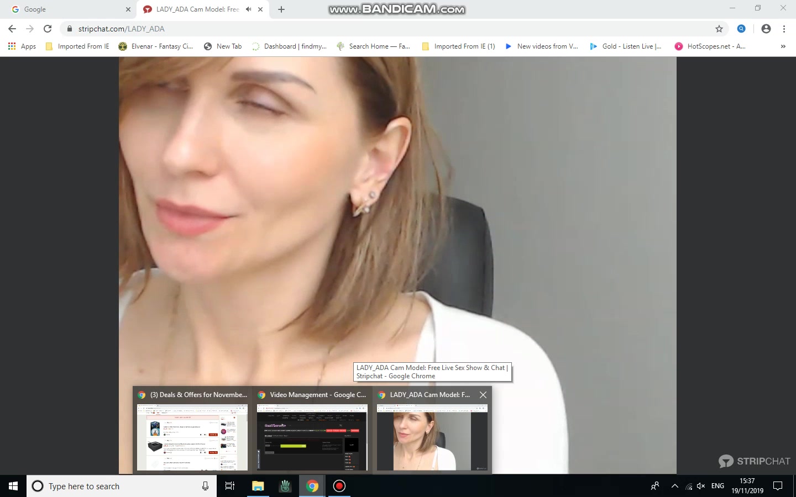Open File Explorer from the taskbar

258,486
